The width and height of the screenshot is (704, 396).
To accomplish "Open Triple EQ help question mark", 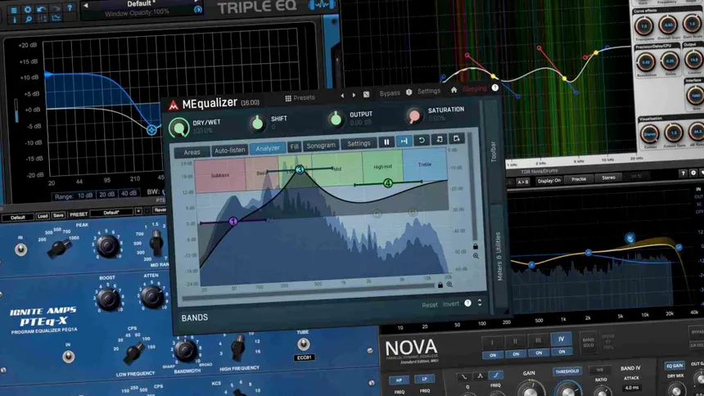I will (x=70, y=7).
